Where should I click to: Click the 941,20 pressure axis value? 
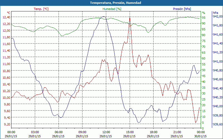[217, 52]
